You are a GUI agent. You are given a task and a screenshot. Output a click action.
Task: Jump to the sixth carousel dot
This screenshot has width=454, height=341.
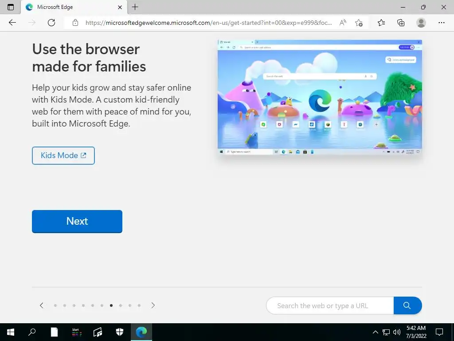point(102,305)
